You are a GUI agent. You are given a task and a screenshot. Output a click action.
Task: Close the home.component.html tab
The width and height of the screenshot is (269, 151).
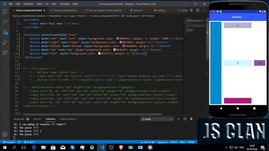click(x=44, y=10)
